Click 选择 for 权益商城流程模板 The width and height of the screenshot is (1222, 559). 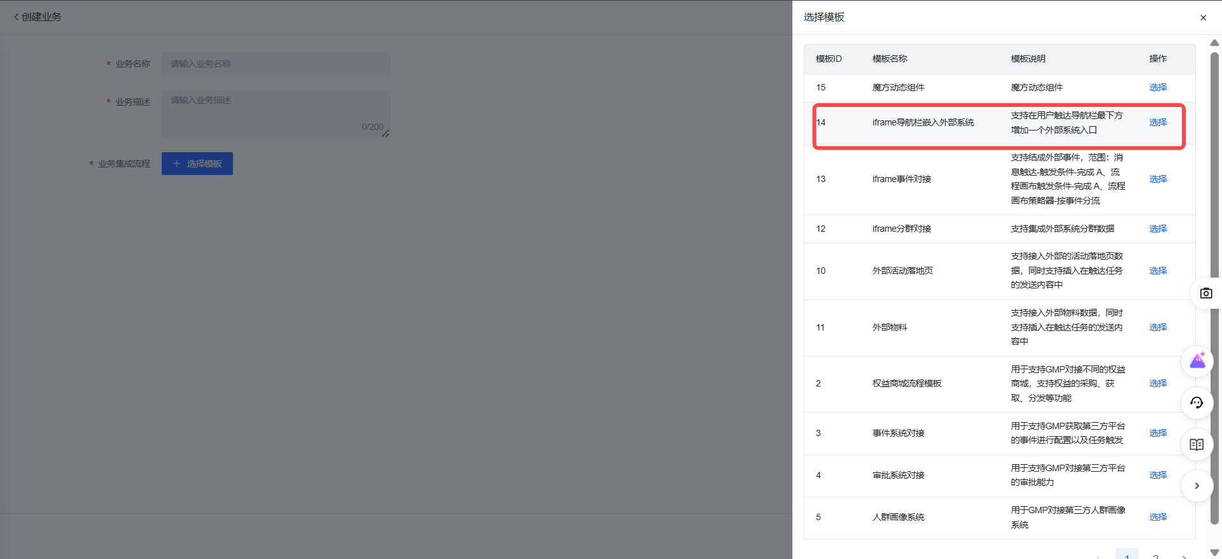point(1158,383)
